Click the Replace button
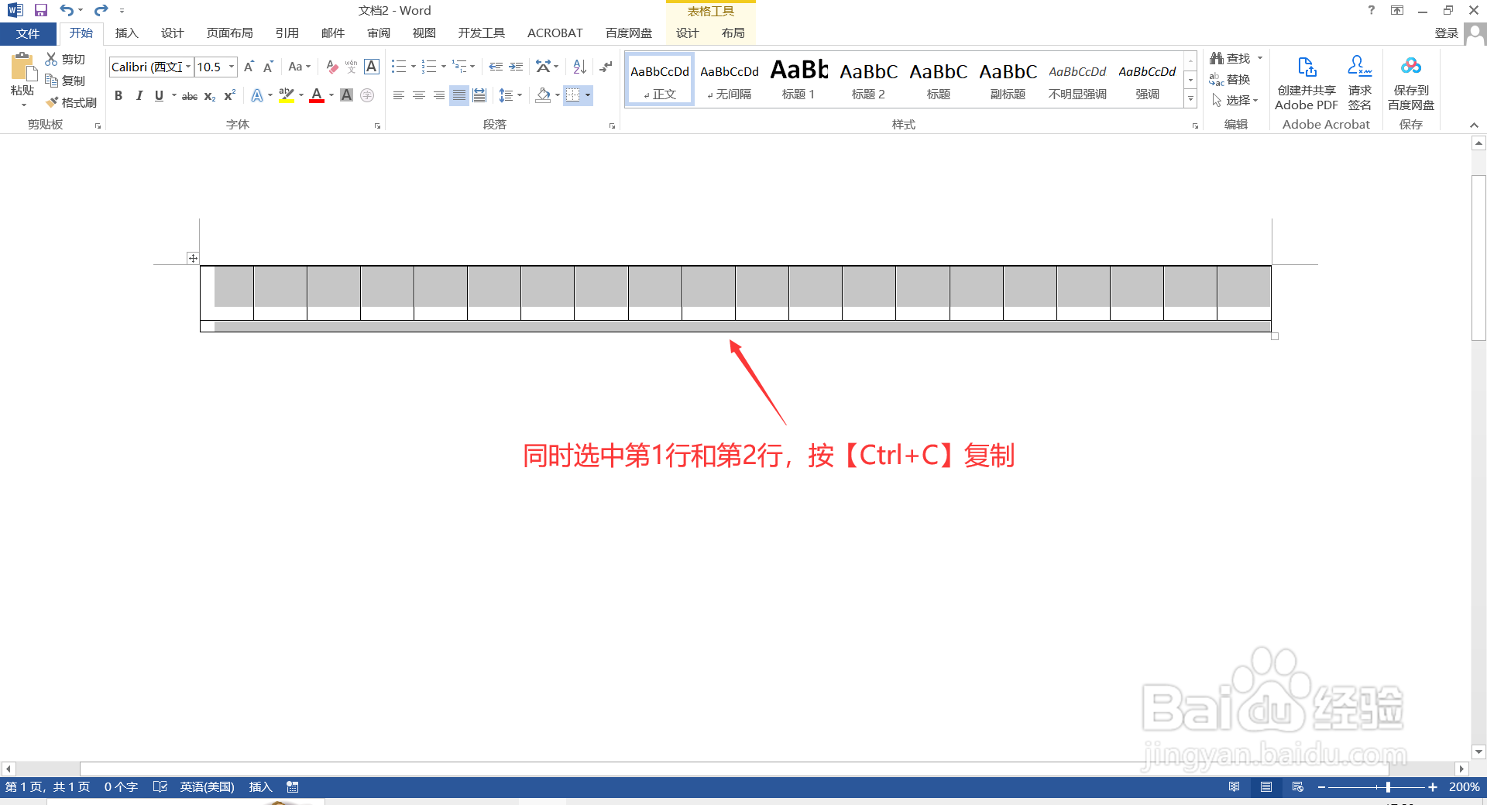 point(1230,79)
